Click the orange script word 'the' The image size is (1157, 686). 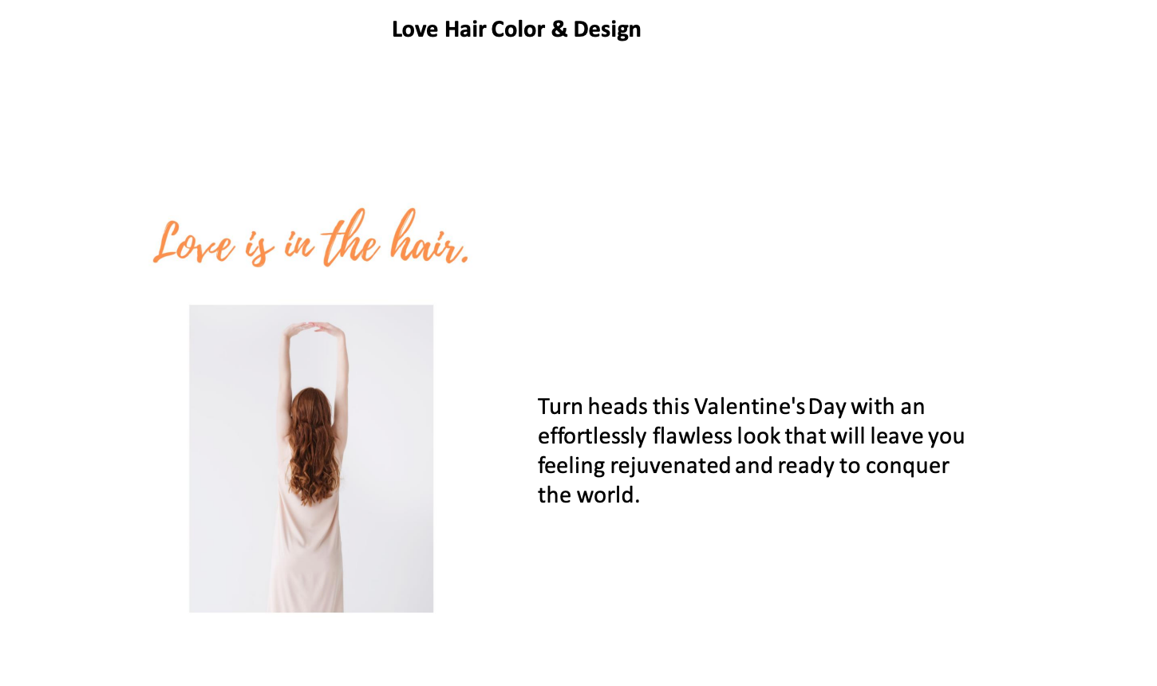coord(351,238)
